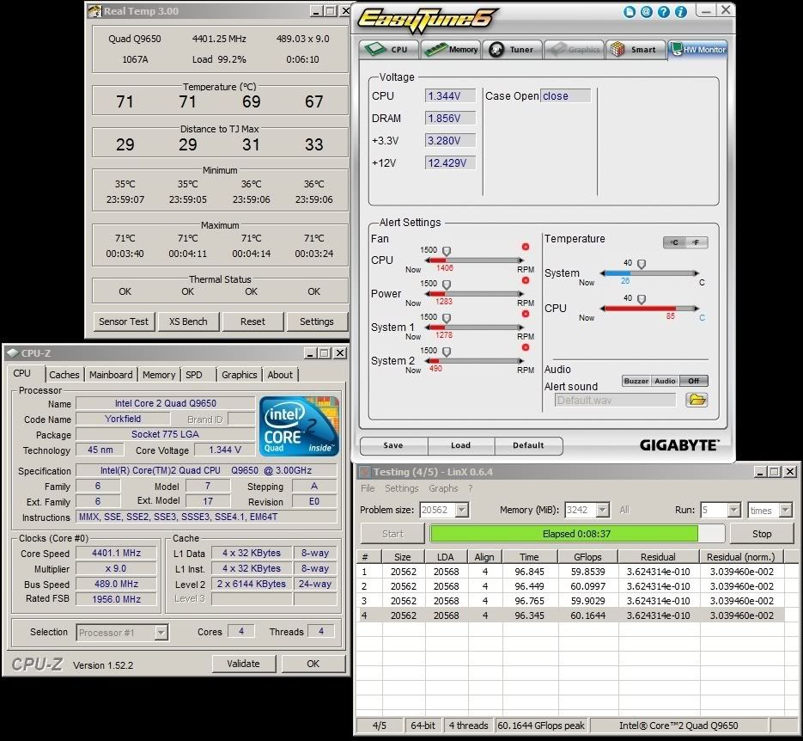Open EasyTune6 help question mark icon
The height and width of the screenshot is (741, 803).
tap(664, 12)
